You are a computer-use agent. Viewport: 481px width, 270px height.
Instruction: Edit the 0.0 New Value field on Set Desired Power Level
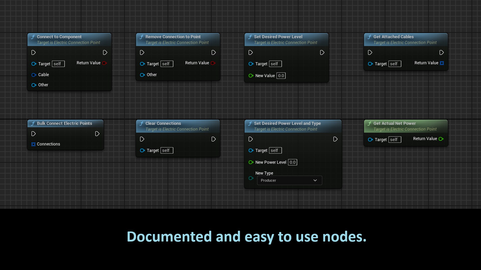(x=281, y=75)
